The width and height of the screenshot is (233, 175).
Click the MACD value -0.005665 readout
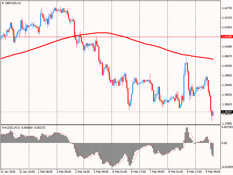(x=27, y=128)
